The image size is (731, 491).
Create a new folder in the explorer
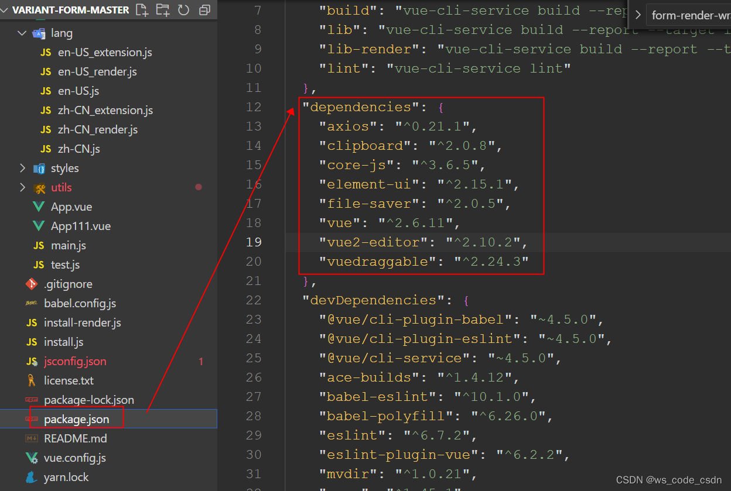(158, 10)
